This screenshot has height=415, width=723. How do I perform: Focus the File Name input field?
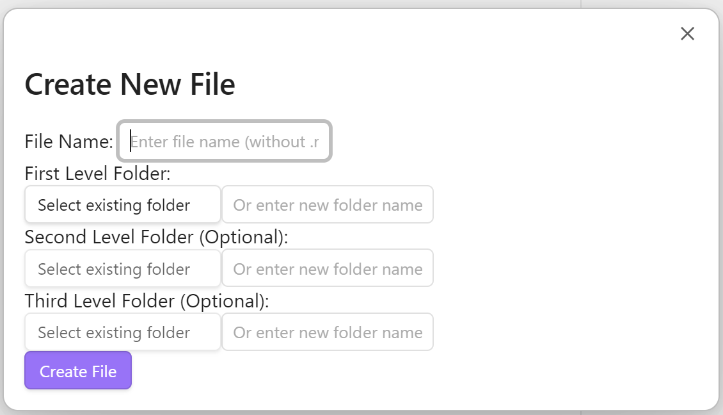(x=224, y=142)
